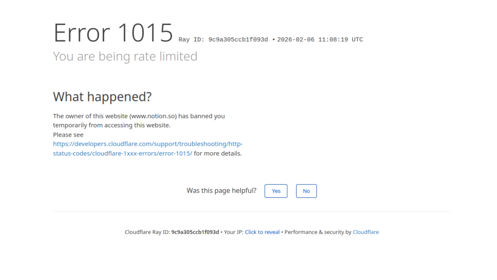Click the Yes feedback button
This screenshot has width=497, height=280.
[x=276, y=191]
